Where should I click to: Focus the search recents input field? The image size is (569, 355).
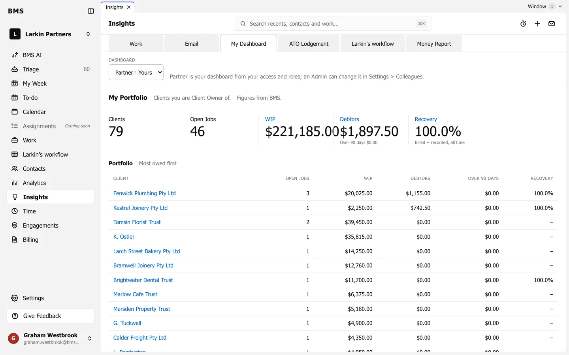click(x=333, y=24)
